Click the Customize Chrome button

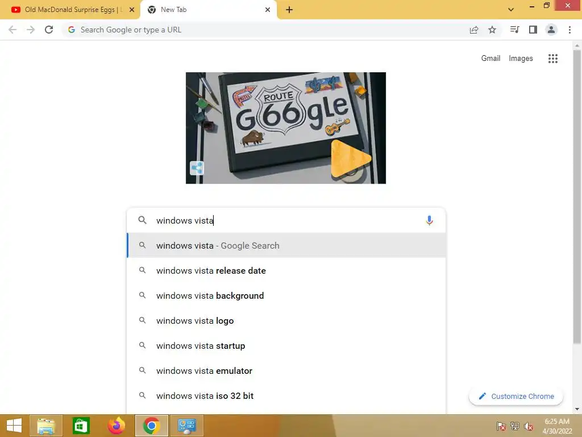(516, 396)
